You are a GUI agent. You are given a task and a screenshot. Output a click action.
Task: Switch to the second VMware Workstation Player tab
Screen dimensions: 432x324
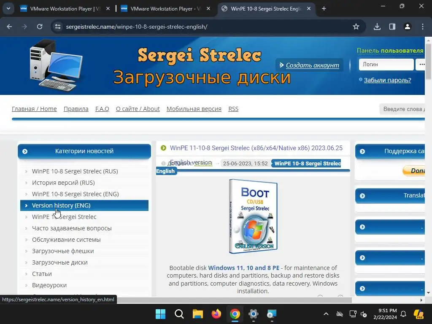click(165, 9)
